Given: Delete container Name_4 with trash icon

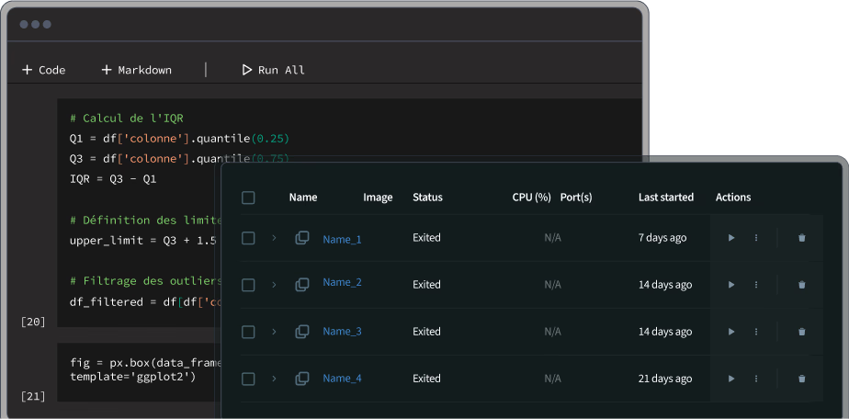Looking at the screenshot, I should pos(801,379).
